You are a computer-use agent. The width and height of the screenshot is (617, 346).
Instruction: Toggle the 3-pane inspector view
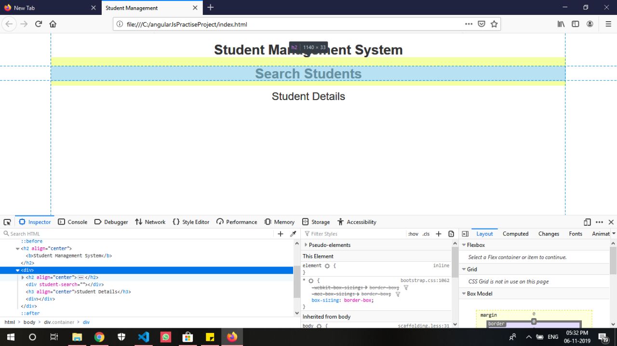[x=465, y=234]
